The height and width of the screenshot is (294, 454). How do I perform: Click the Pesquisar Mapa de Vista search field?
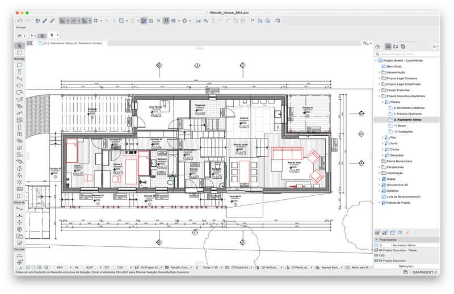[x=407, y=54]
